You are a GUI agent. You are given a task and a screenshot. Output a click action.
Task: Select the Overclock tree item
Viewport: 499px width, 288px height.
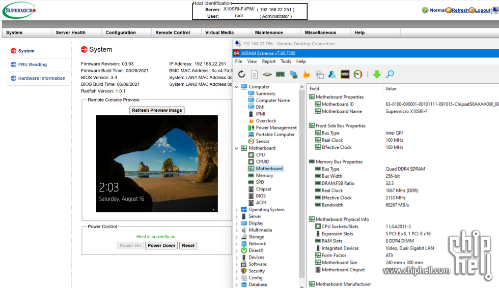coord(266,121)
